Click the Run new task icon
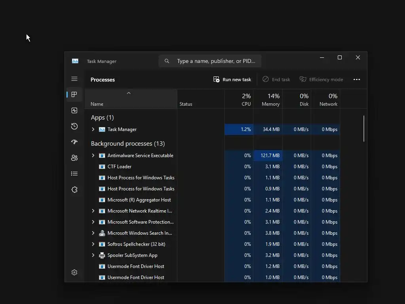Viewport: 405px width, 304px height. (216, 79)
